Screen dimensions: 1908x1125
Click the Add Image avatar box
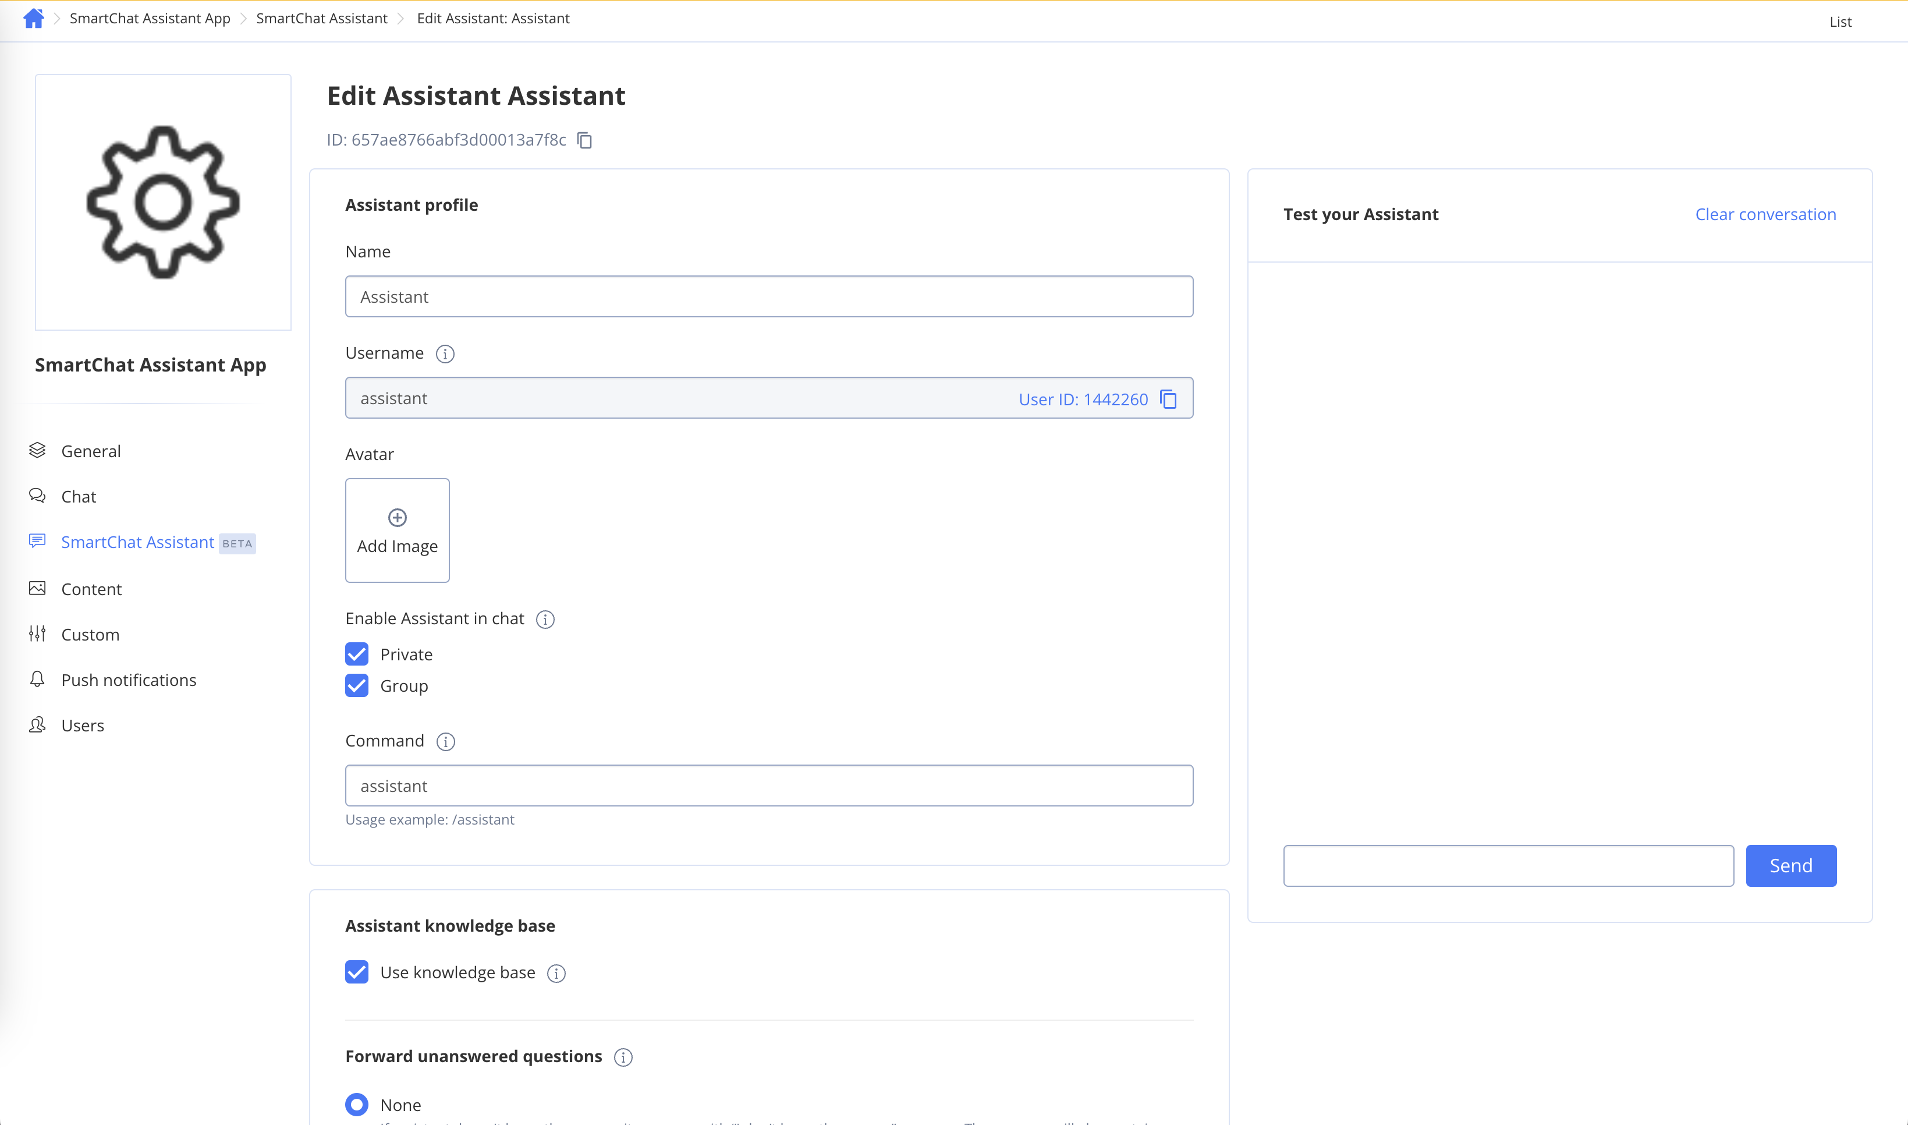[397, 530]
